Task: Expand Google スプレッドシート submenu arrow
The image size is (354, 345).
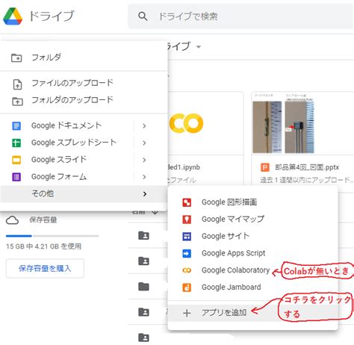Action: coord(144,143)
